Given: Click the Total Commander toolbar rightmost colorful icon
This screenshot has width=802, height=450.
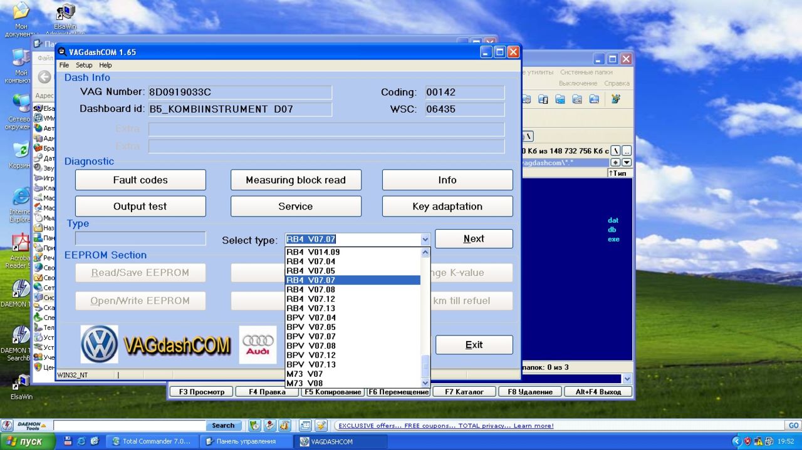Looking at the screenshot, I should pyautogui.click(x=616, y=99).
